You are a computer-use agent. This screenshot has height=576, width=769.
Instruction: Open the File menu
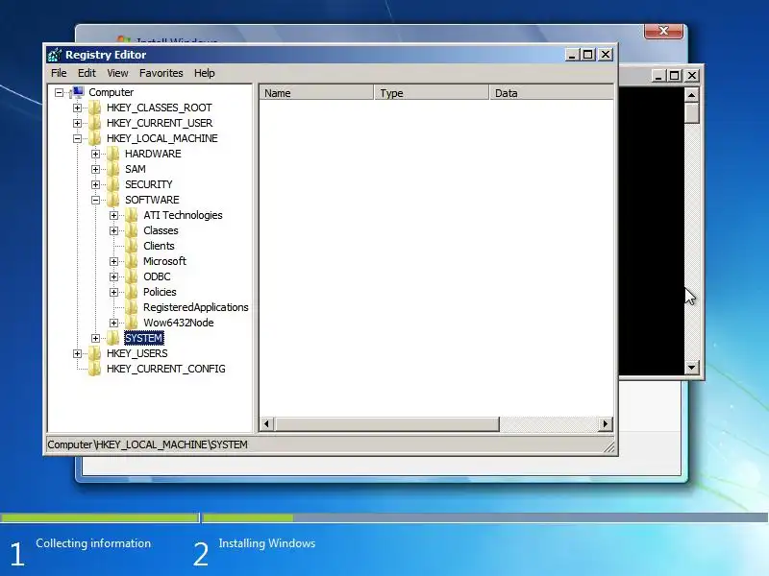click(59, 73)
